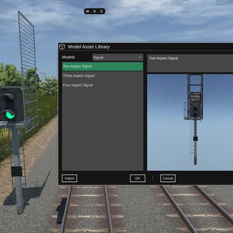
Task: Click the Model Asset Library title text
Action: tap(89, 47)
